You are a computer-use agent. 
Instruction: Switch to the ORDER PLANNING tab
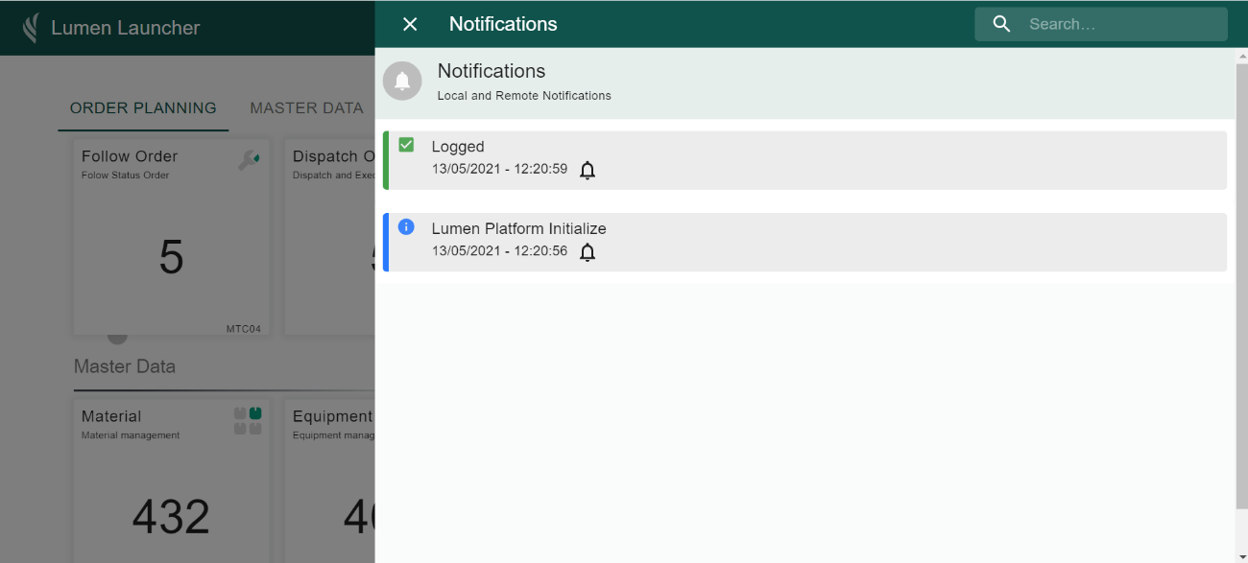click(143, 108)
